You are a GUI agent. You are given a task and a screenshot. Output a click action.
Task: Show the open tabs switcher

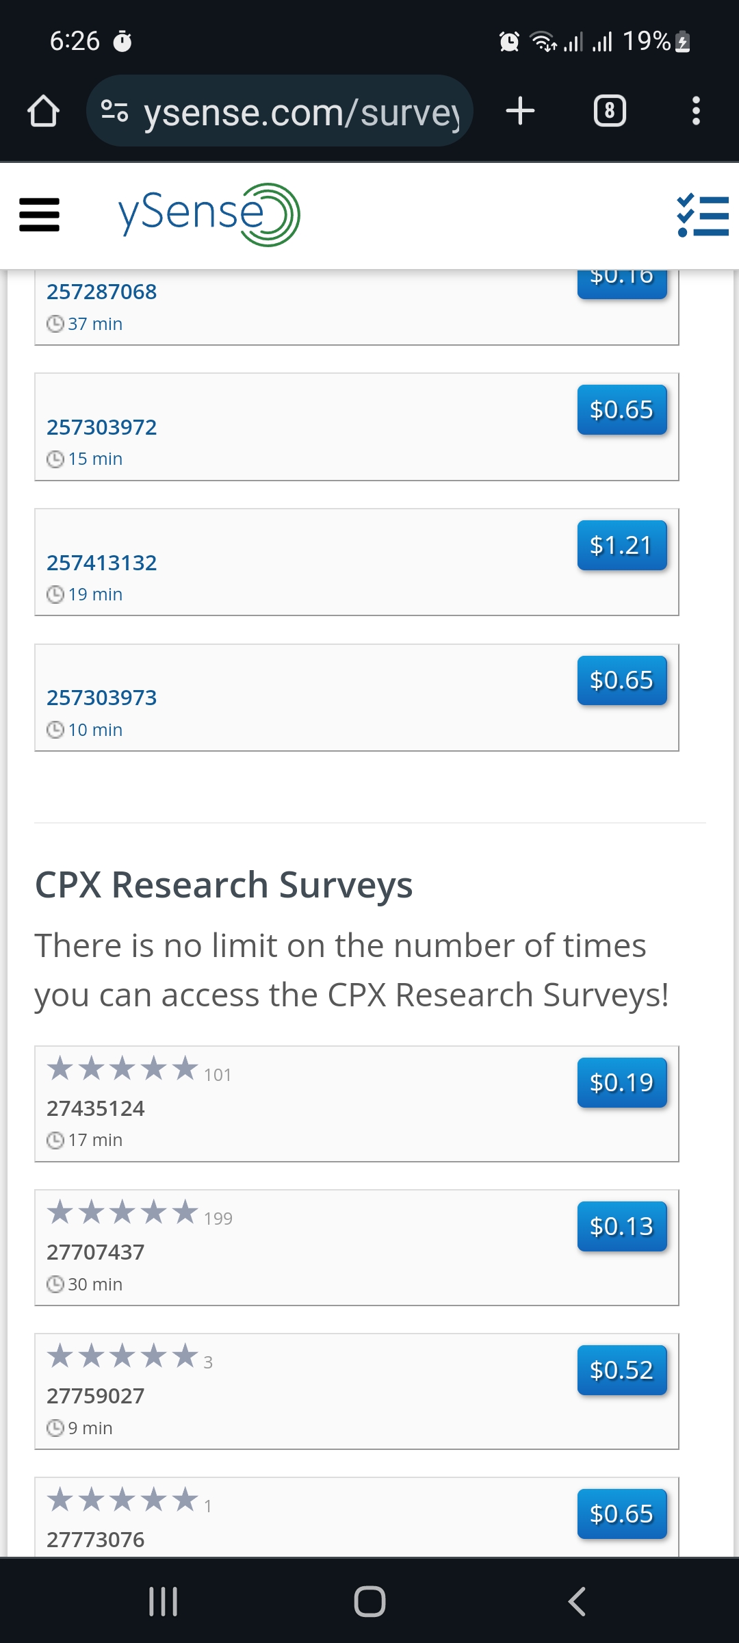pyautogui.click(x=610, y=111)
